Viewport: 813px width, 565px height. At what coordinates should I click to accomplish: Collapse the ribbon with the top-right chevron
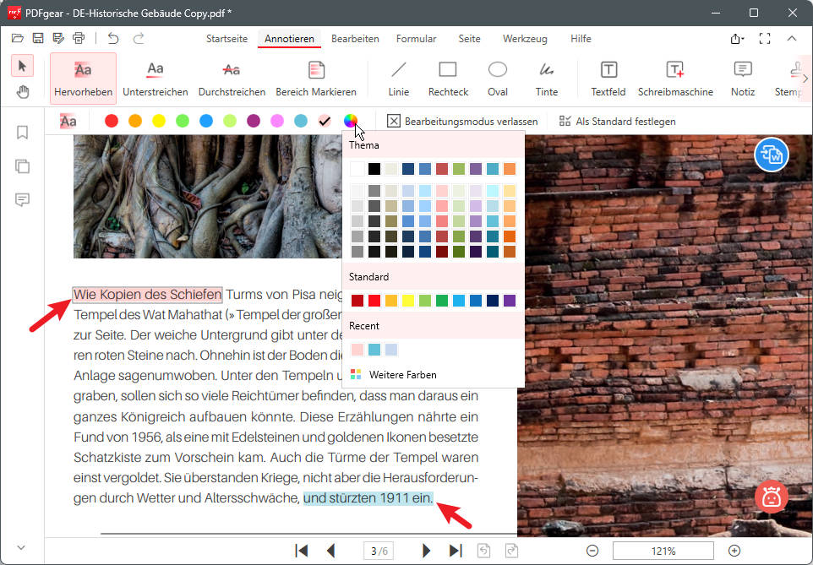792,39
